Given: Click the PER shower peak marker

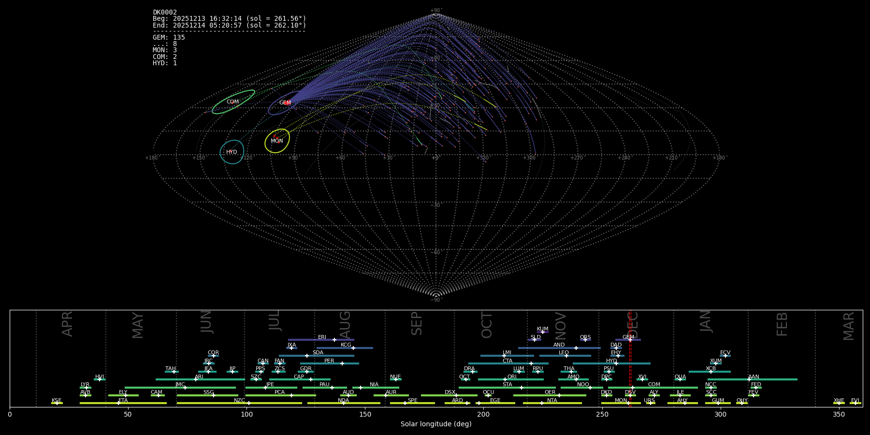Looking at the screenshot, I should click(342, 363).
